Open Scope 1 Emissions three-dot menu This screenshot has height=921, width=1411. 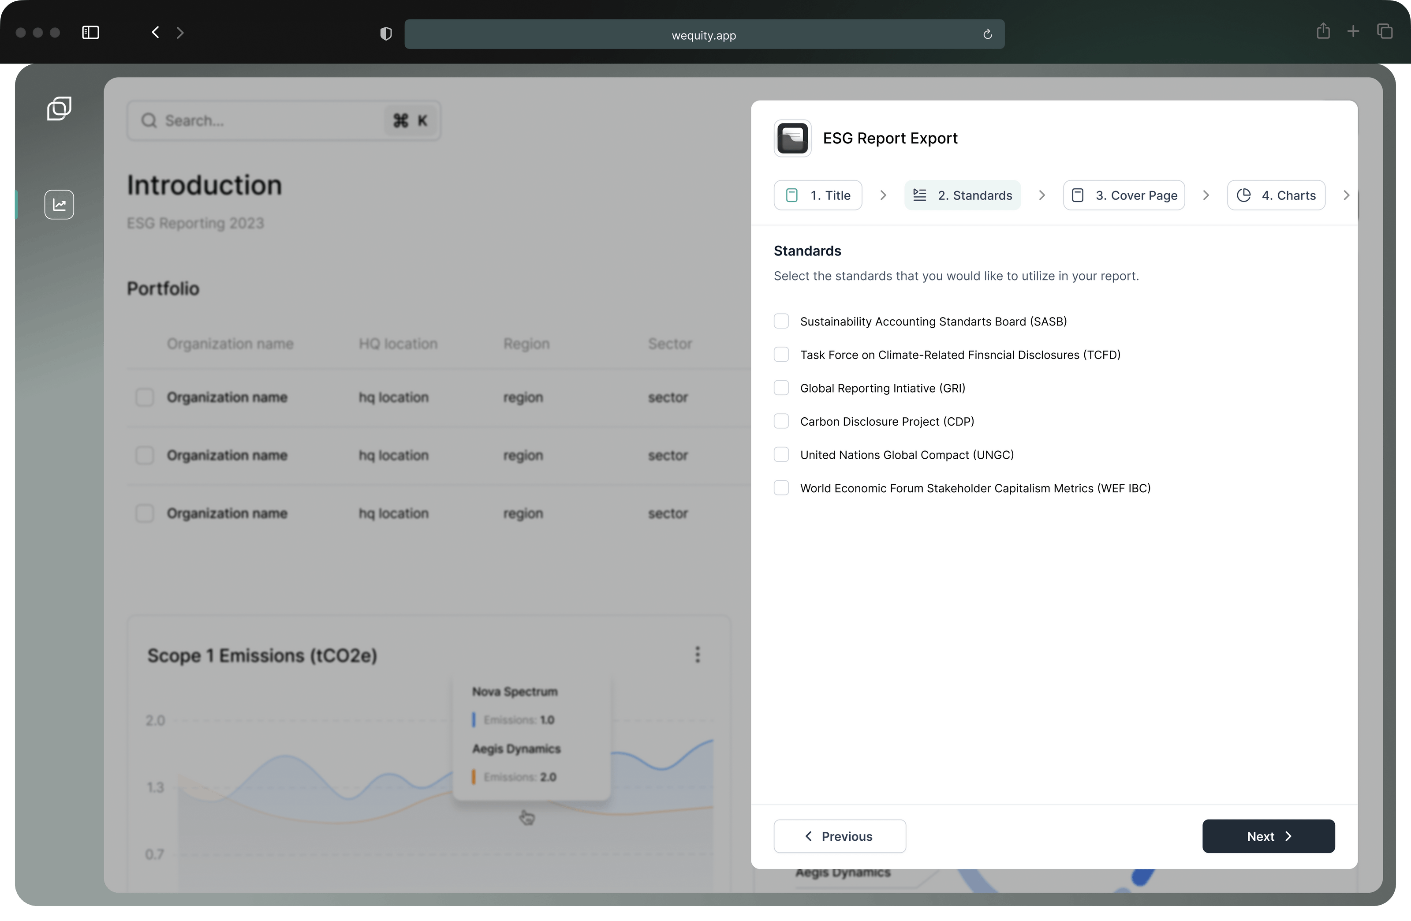pyautogui.click(x=697, y=654)
